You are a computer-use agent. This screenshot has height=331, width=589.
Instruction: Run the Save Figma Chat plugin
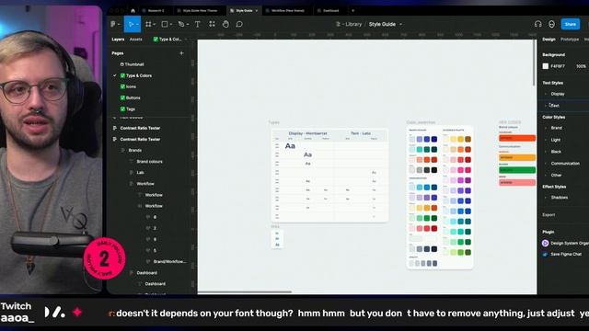click(x=561, y=254)
